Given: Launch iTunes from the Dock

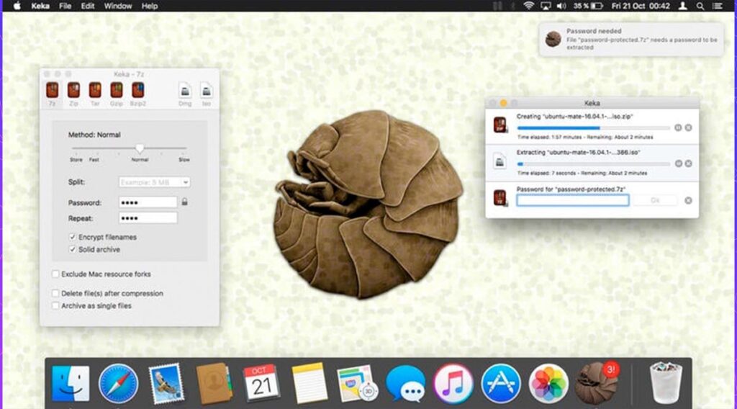Looking at the screenshot, I should pyautogui.click(x=453, y=383).
